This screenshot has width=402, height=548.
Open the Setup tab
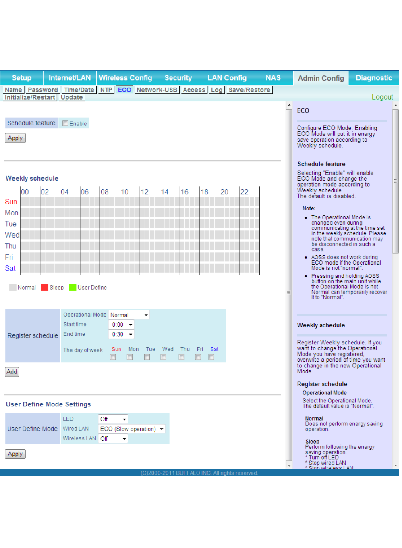click(x=22, y=78)
